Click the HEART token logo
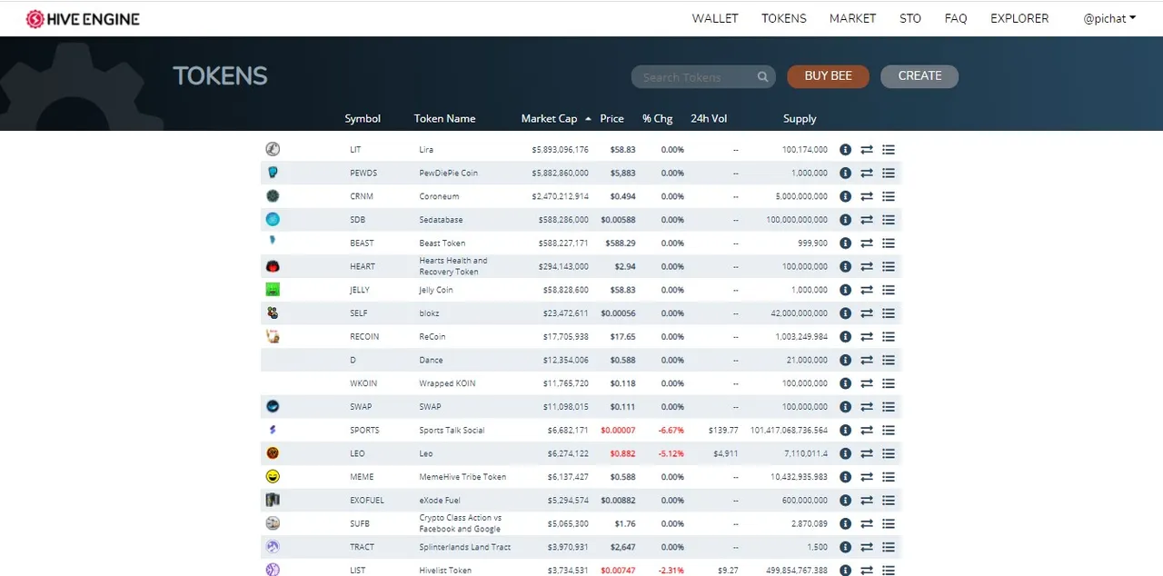The width and height of the screenshot is (1163, 576). point(273,266)
